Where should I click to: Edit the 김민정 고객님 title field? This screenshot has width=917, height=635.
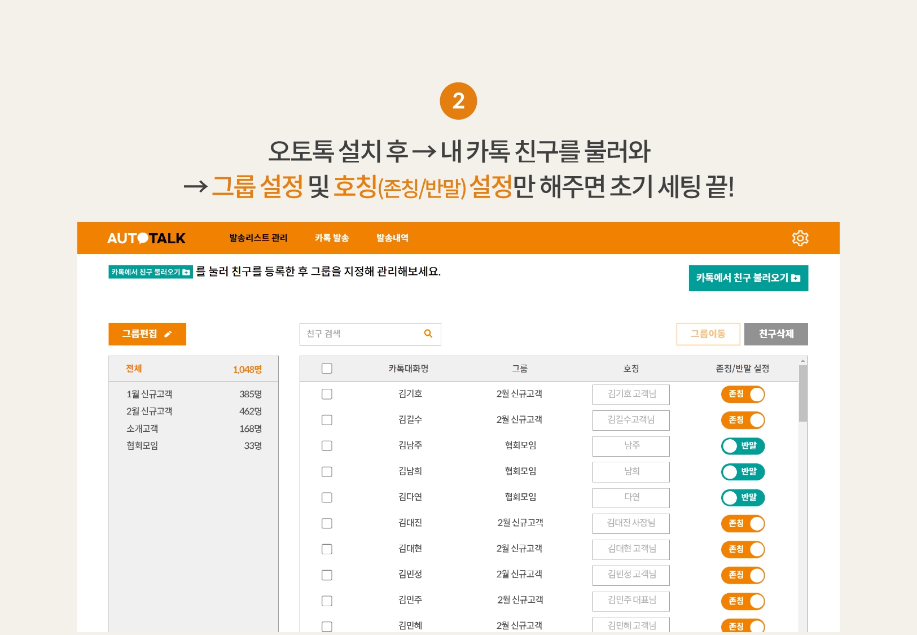coord(631,575)
